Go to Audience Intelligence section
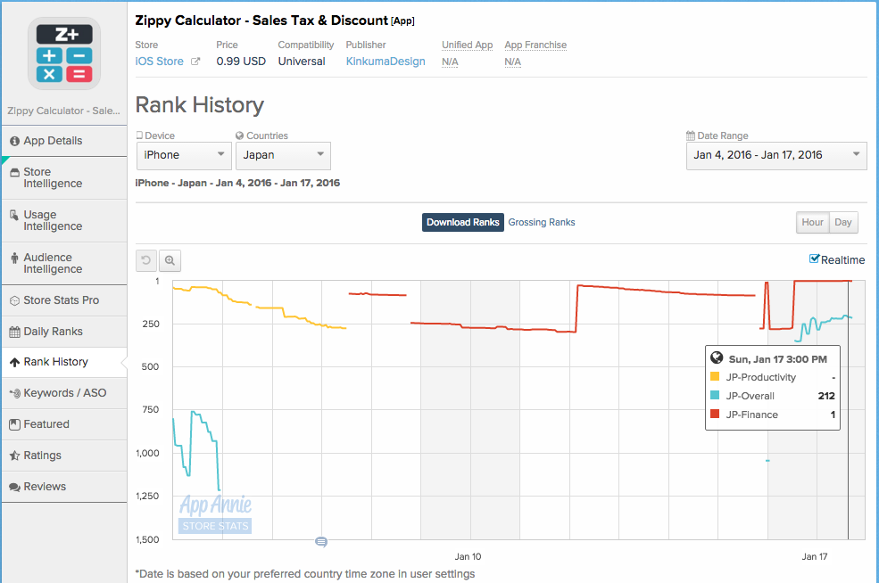 [64, 264]
